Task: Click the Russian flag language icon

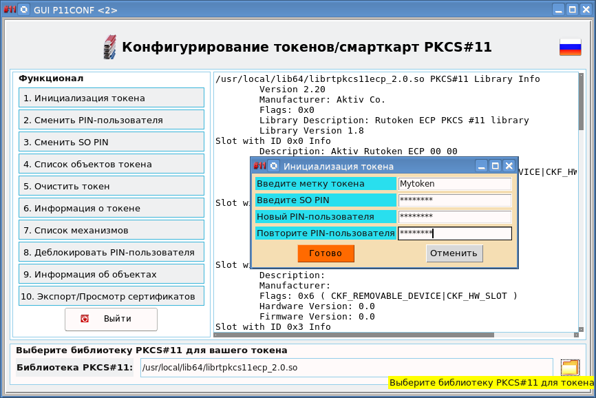Action: (x=570, y=48)
